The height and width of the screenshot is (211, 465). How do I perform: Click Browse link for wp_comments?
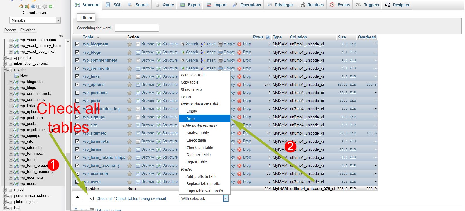tap(147, 68)
